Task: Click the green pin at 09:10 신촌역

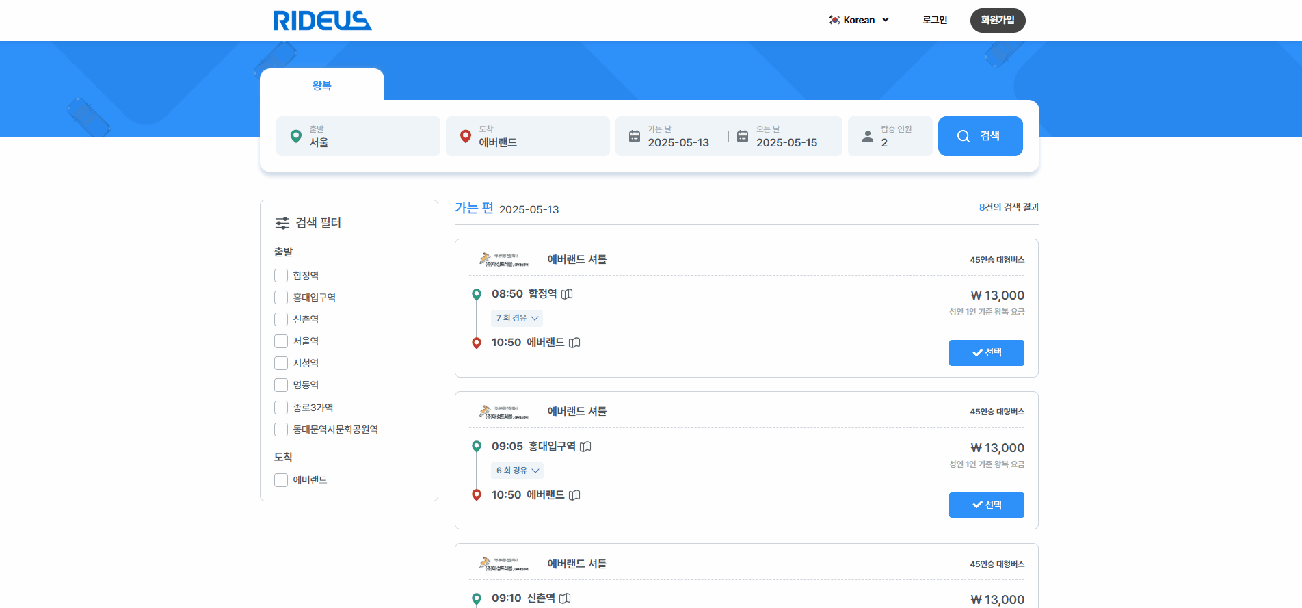Action: pyautogui.click(x=477, y=599)
